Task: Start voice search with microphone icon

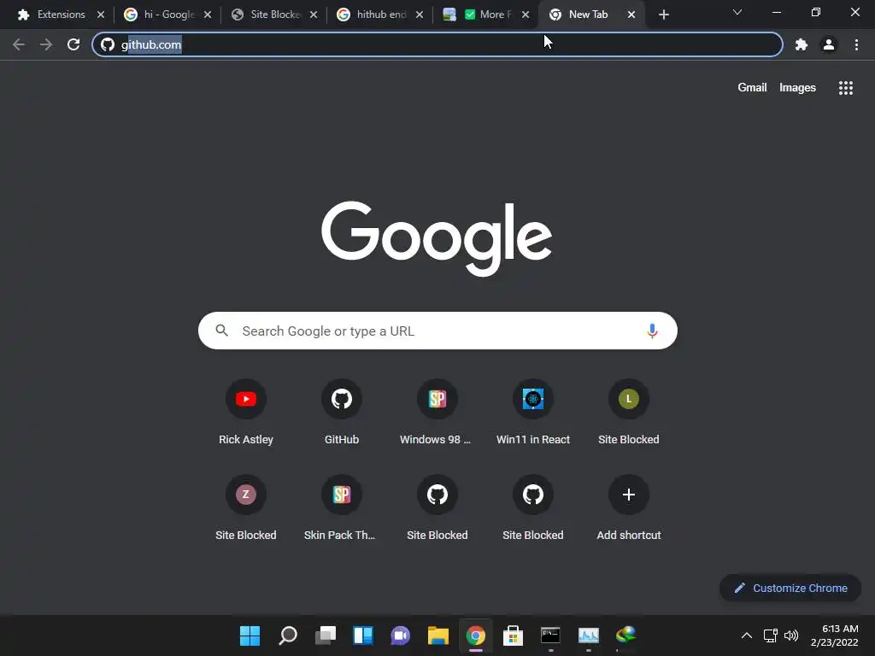Action: pyautogui.click(x=652, y=331)
